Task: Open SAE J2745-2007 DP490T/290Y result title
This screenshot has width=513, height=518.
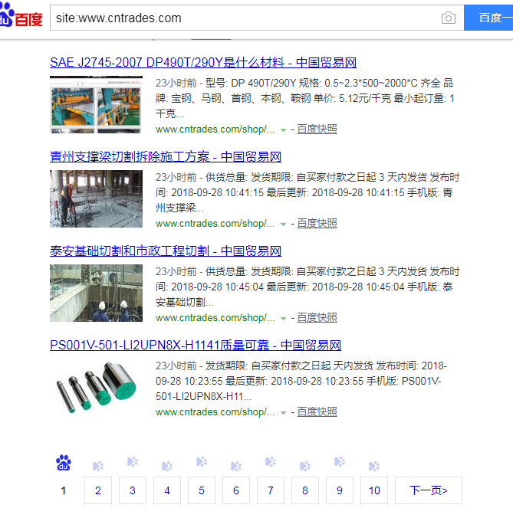Action: 203,63
